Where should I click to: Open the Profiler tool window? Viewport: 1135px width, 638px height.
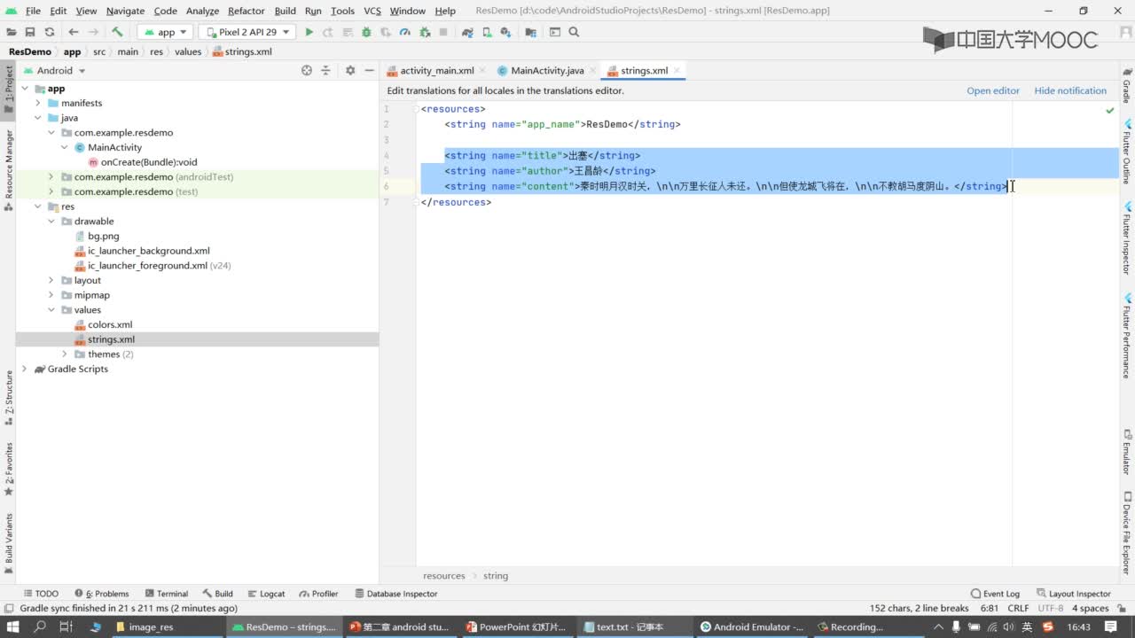point(318,594)
